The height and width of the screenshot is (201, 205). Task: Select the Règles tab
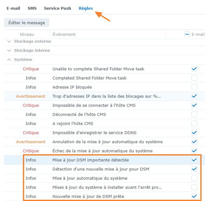click(x=86, y=8)
